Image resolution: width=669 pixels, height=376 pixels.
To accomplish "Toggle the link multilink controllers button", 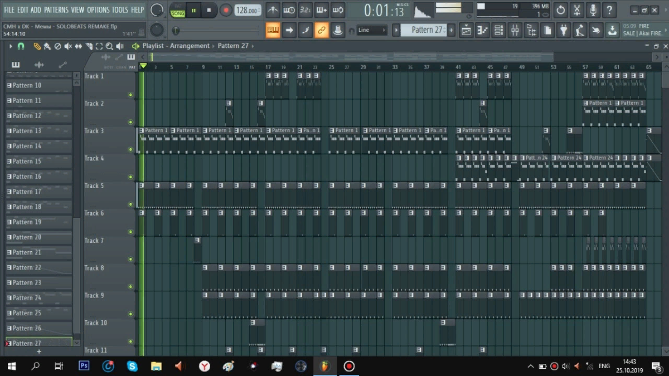I will click(322, 31).
